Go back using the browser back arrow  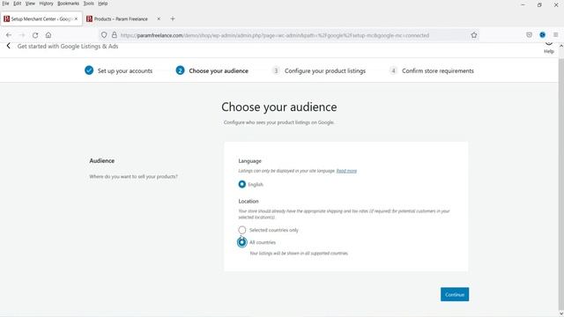tap(9, 35)
